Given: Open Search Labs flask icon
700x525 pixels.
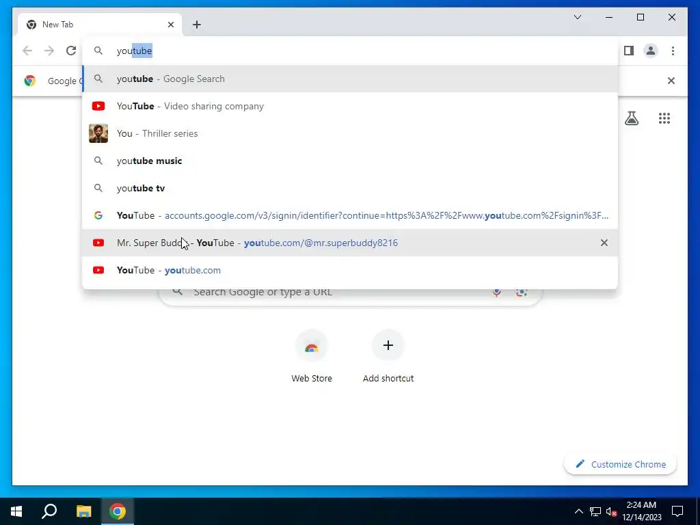Looking at the screenshot, I should tap(631, 118).
